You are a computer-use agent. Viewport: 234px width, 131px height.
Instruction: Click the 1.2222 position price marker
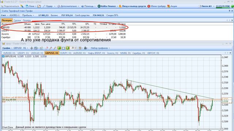[x=227, y=99]
